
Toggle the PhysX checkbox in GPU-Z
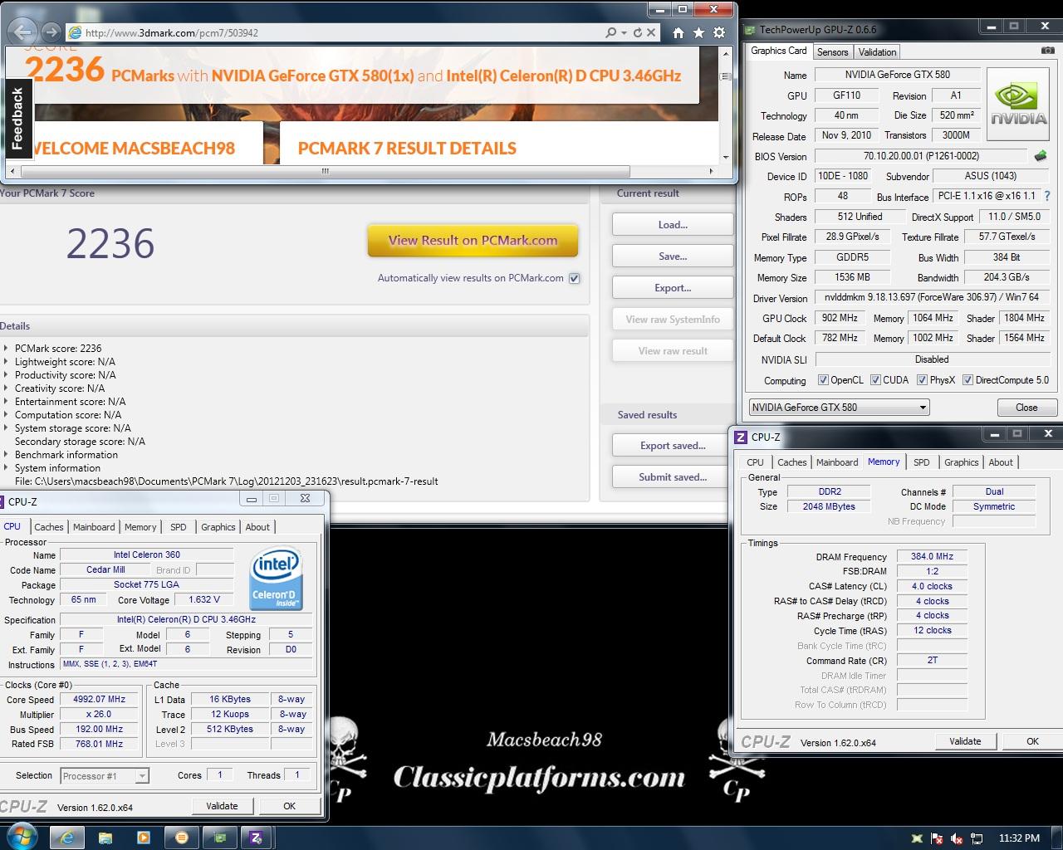[x=922, y=380]
